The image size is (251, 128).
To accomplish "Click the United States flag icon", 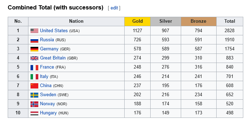I will click(34, 31).
